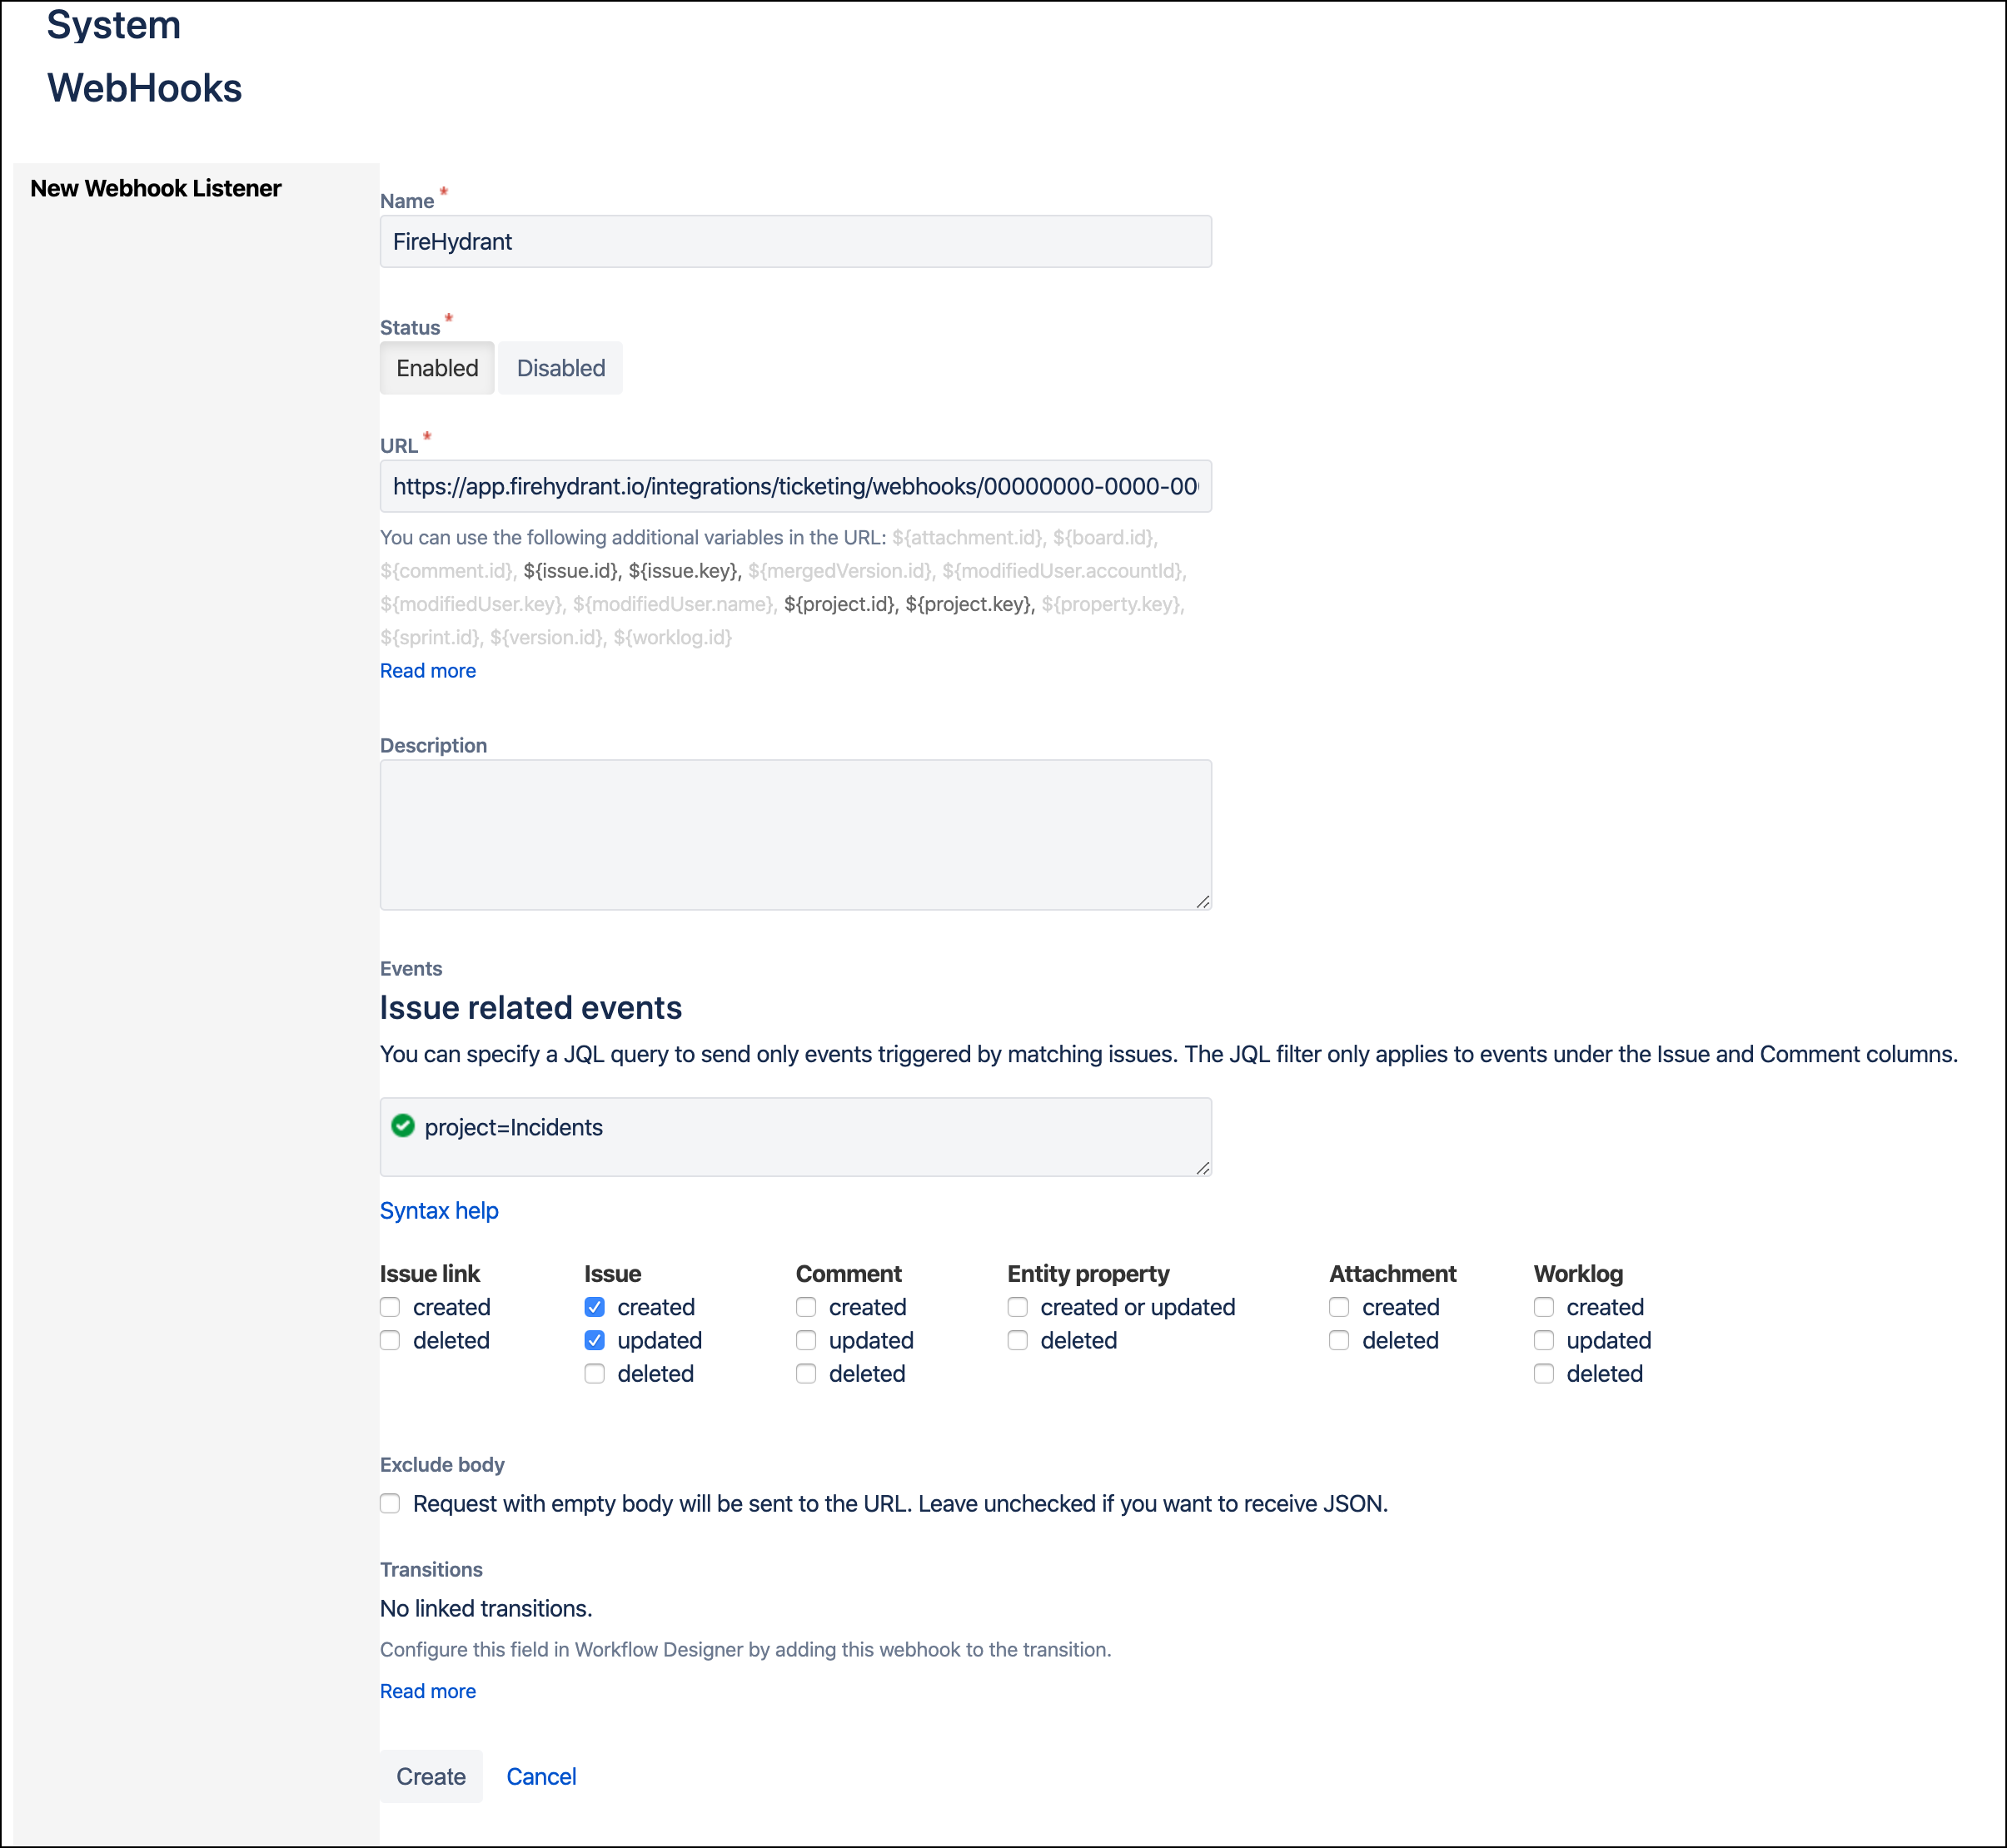
Task: Select the Enabled status button
Action: 436,367
